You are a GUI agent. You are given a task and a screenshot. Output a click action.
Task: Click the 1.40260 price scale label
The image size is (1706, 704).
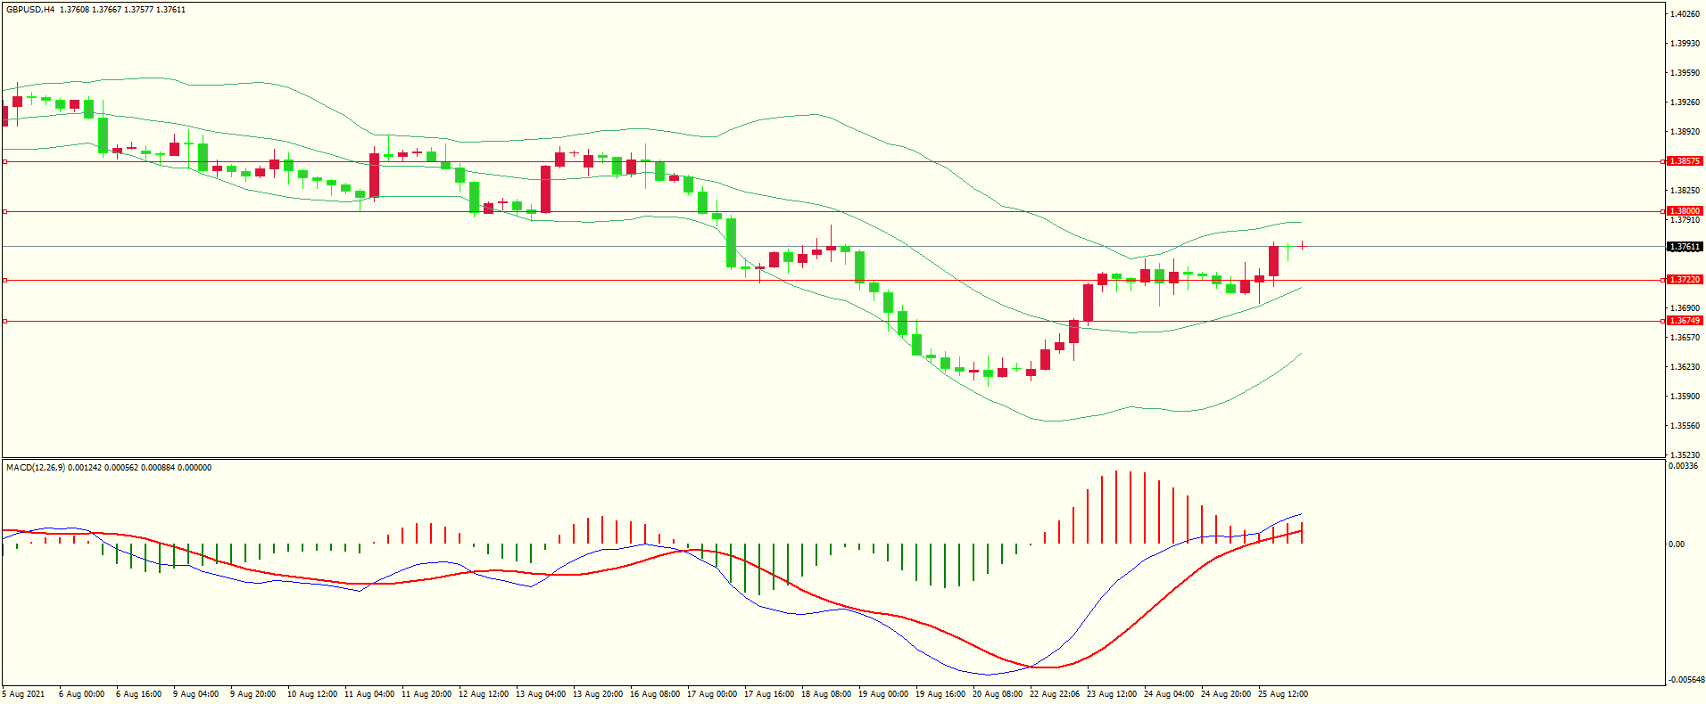point(1685,14)
